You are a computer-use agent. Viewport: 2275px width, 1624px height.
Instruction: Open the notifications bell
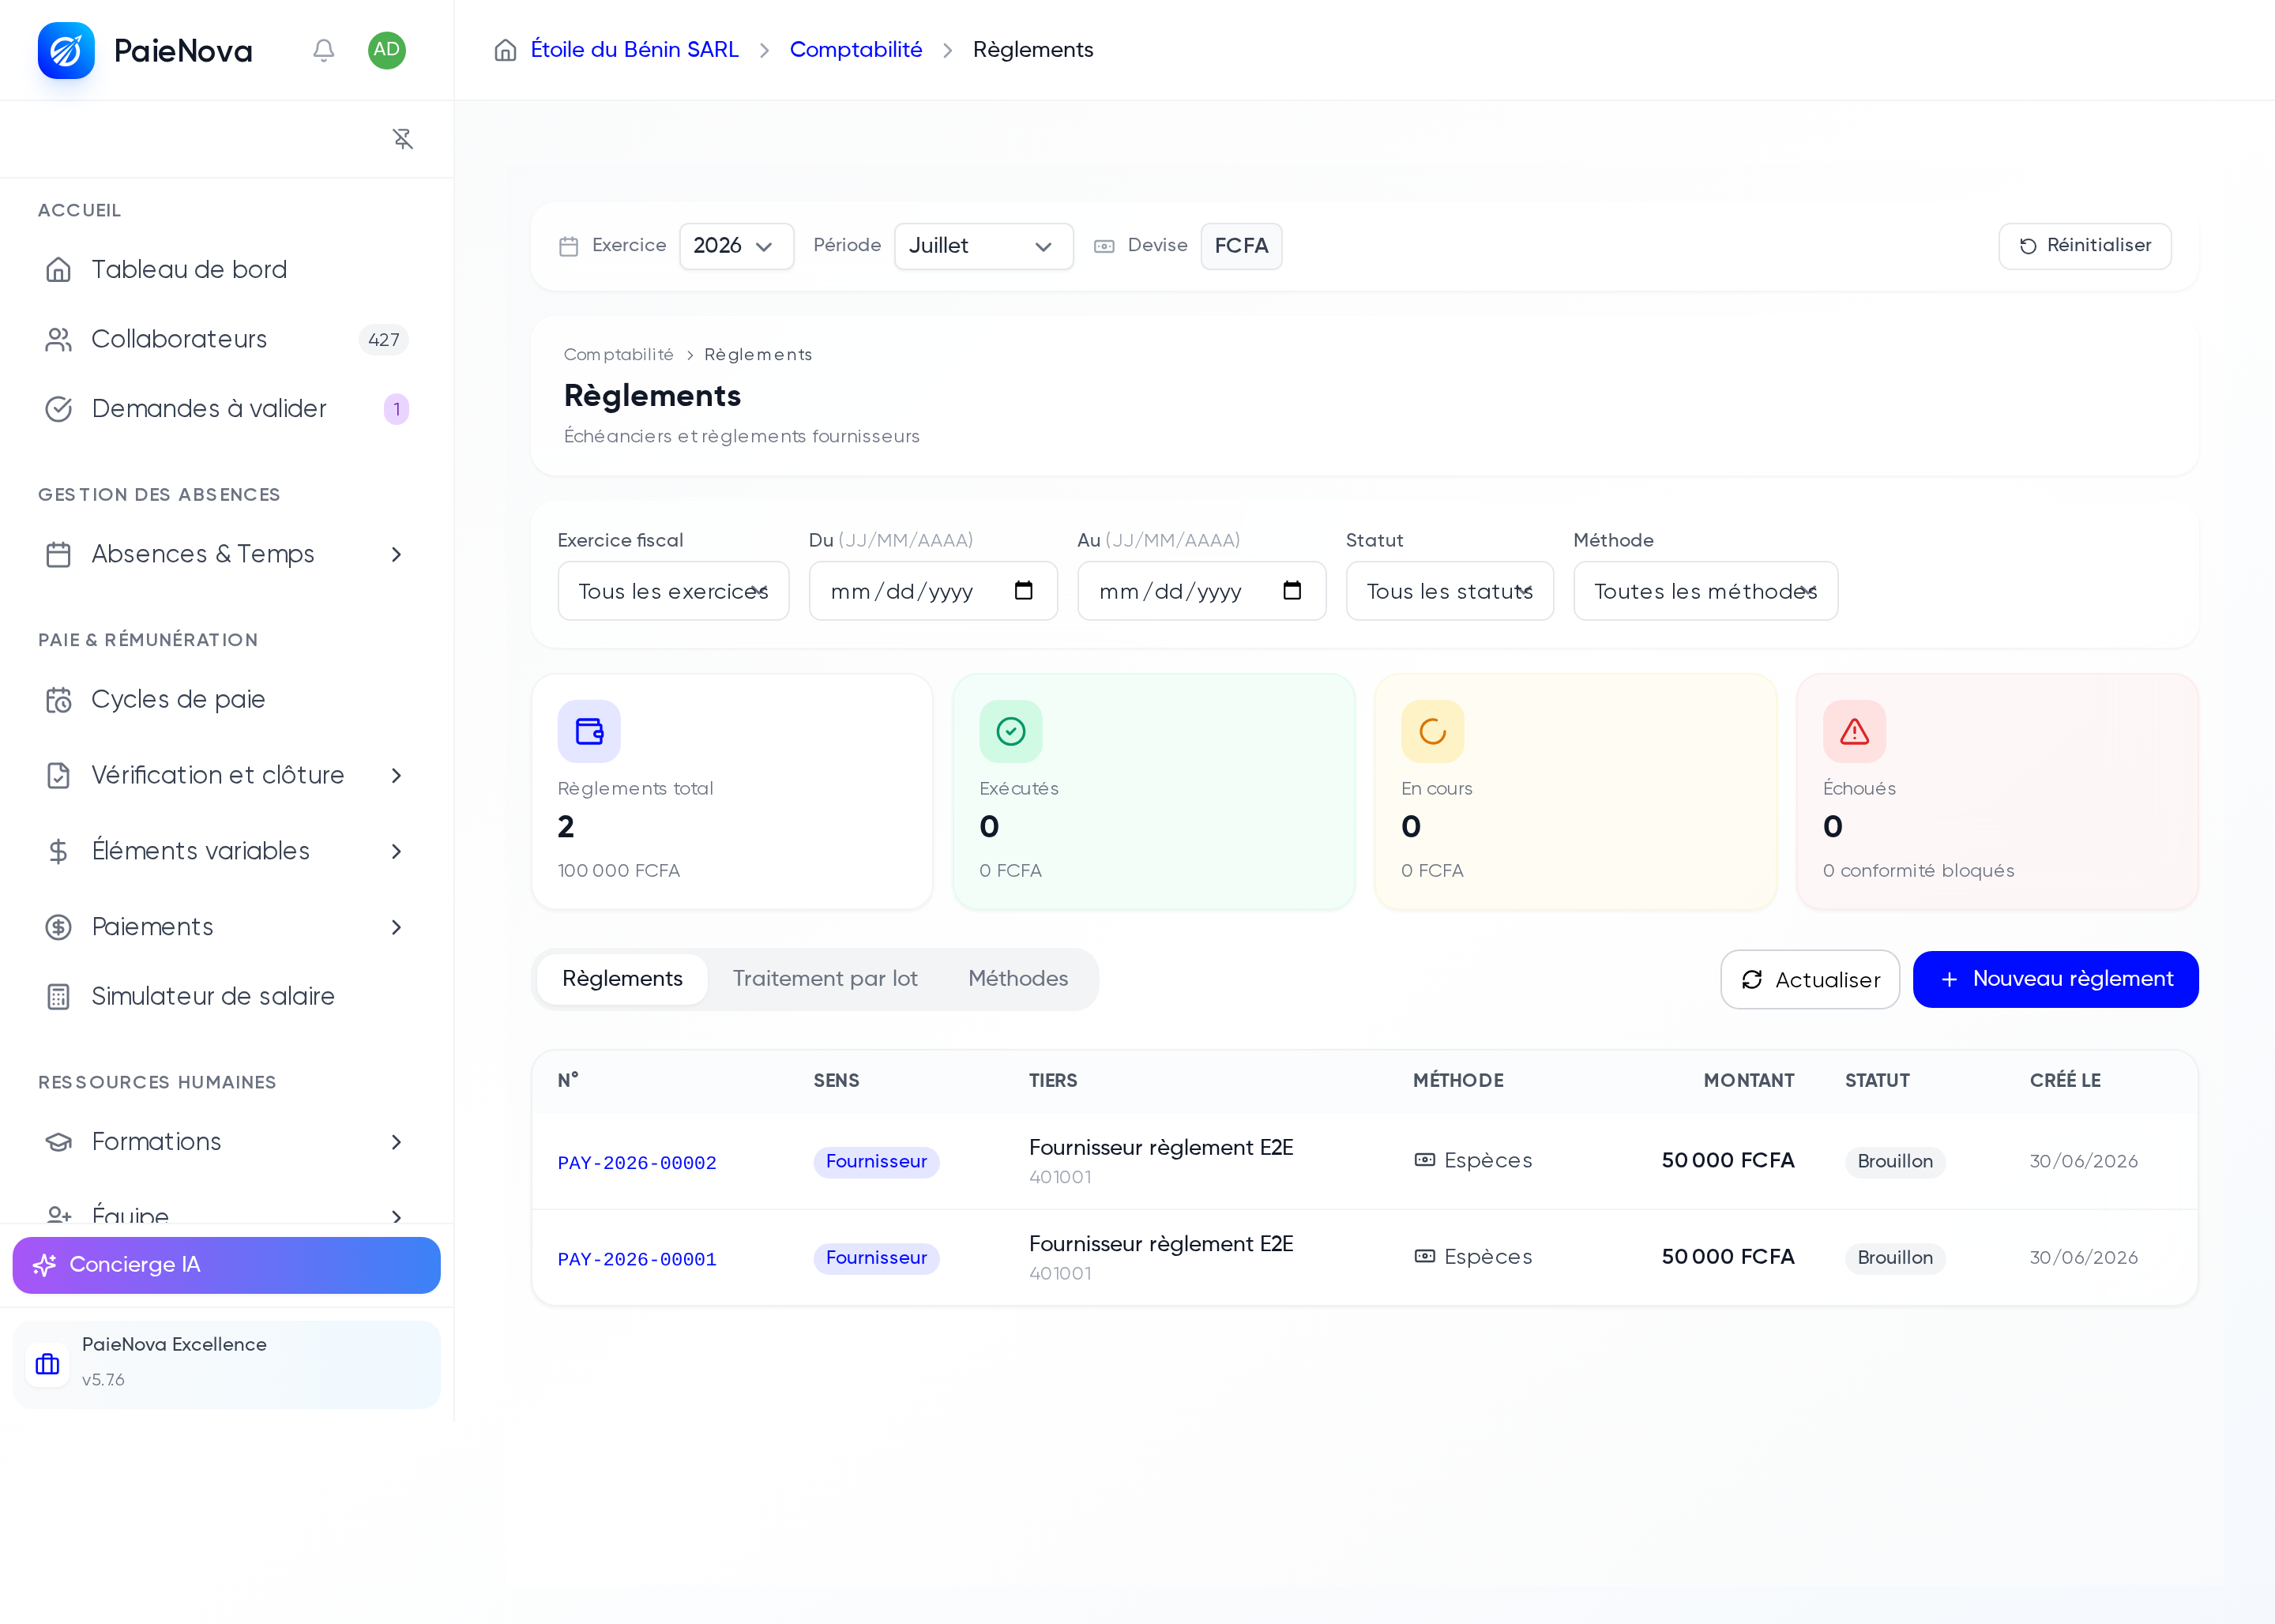323,50
